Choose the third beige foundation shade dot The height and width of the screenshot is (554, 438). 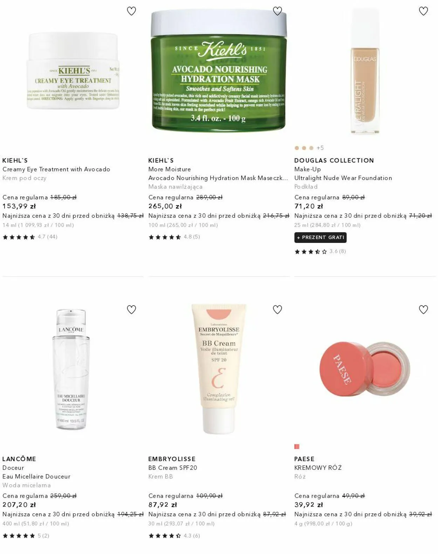(311, 148)
